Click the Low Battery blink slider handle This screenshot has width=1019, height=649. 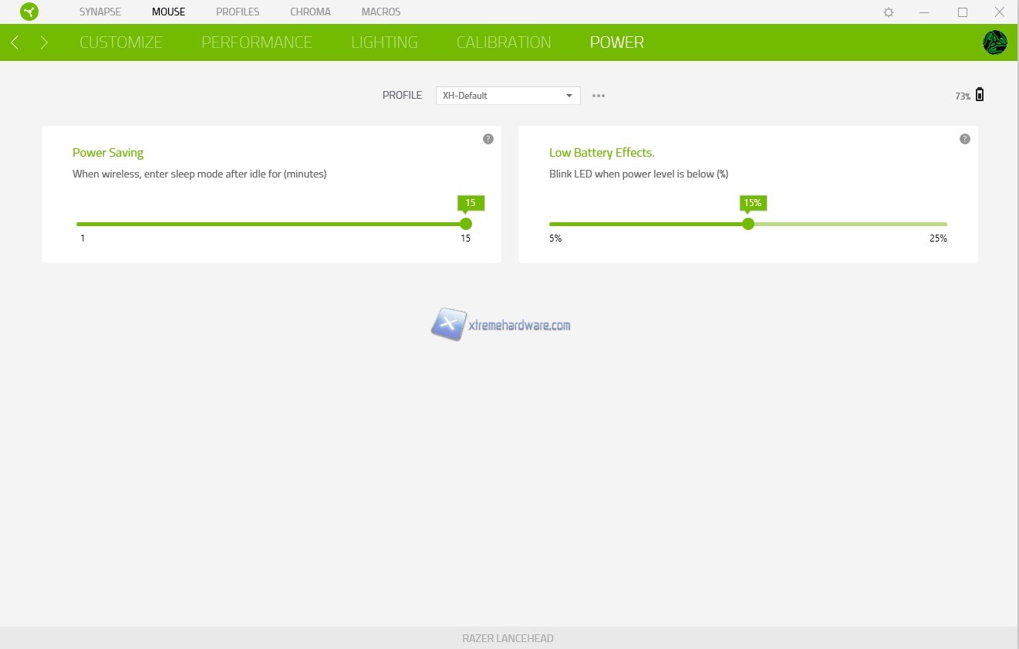tap(748, 224)
